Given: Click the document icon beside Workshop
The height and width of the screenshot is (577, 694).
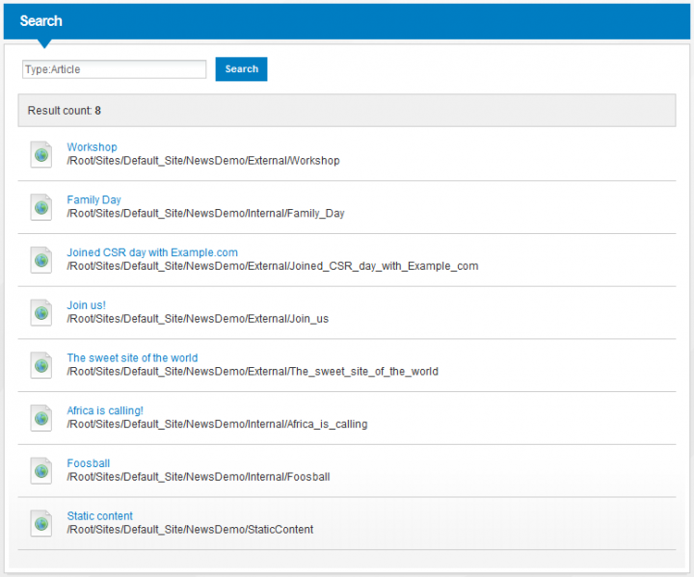Looking at the screenshot, I should [x=41, y=154].
